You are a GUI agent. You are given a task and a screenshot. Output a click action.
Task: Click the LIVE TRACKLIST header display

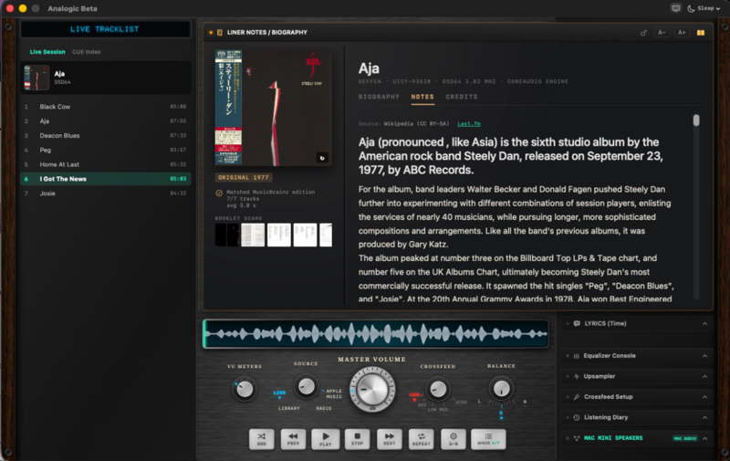105,29
